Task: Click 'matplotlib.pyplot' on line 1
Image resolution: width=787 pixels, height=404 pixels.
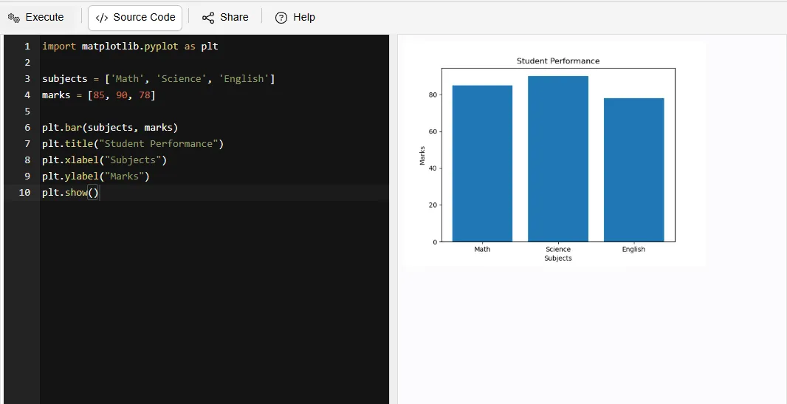Action: pyautogui.click(x=130, y=47)
